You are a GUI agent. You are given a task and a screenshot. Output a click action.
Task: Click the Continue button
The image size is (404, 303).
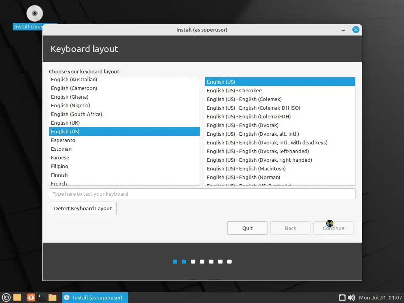pos(333,228)
